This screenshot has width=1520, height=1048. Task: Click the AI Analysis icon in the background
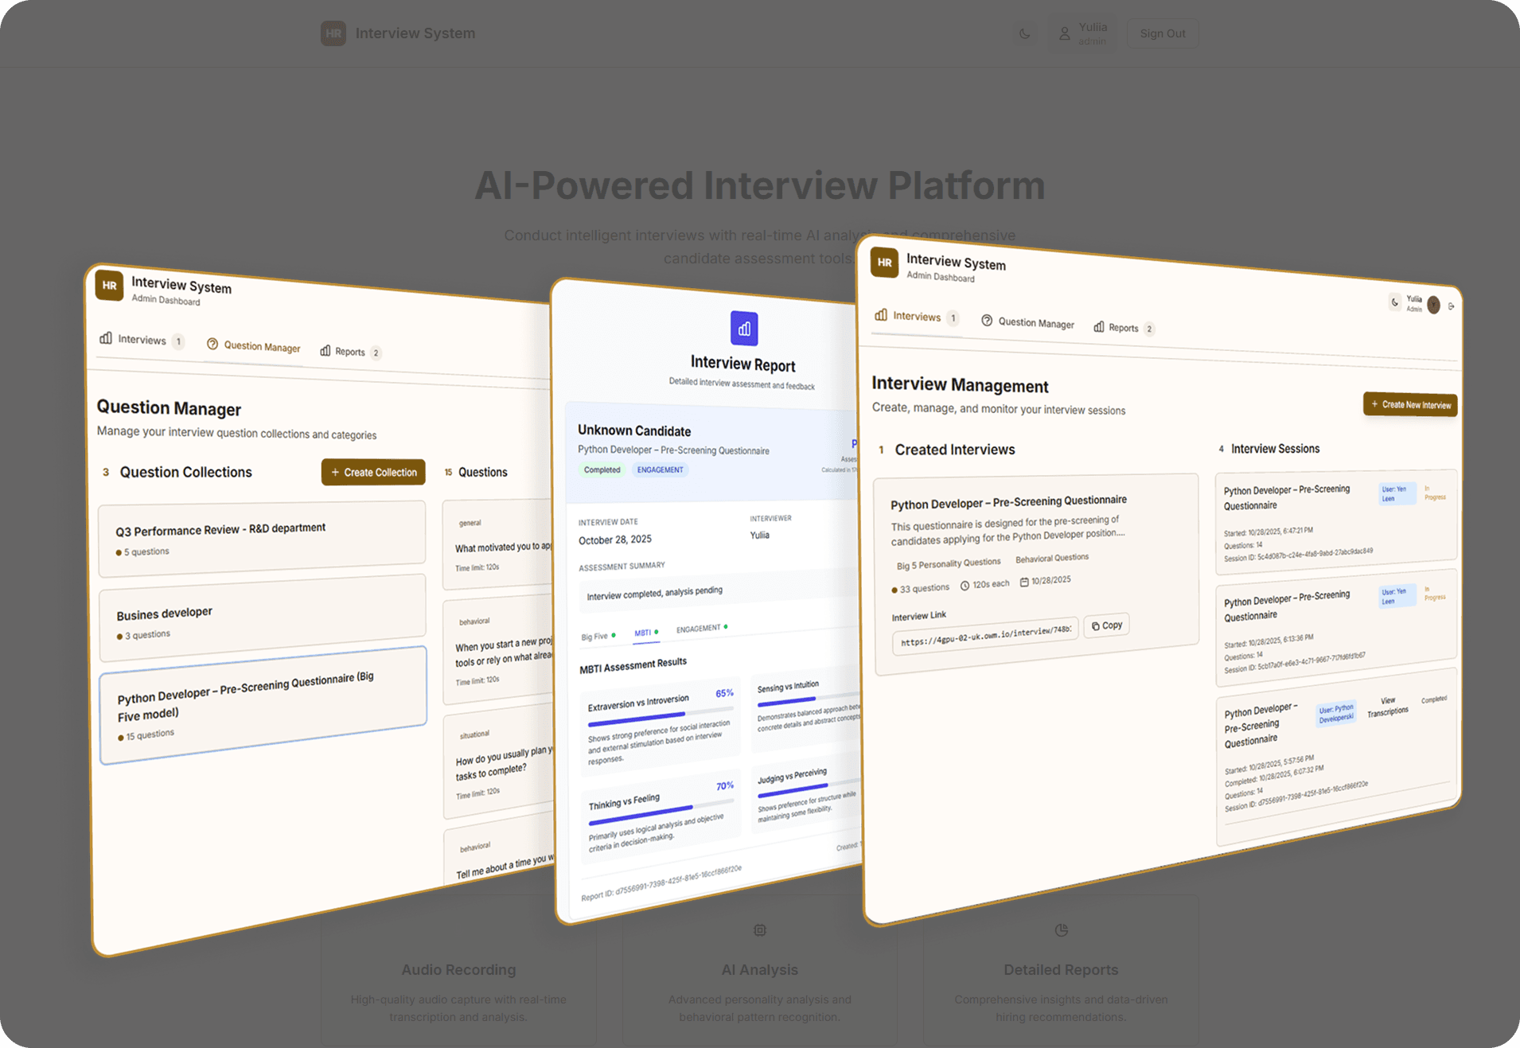click(x=760, y=930)
